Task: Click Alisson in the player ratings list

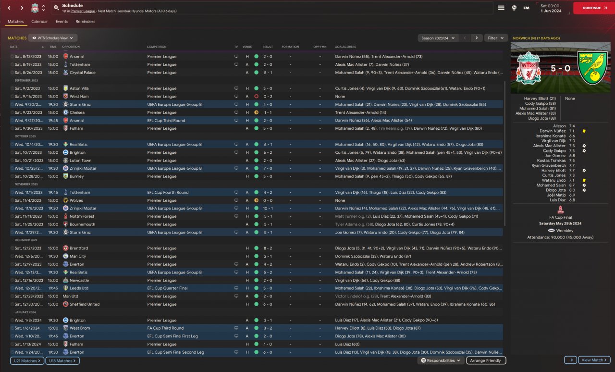Action: 559,126
